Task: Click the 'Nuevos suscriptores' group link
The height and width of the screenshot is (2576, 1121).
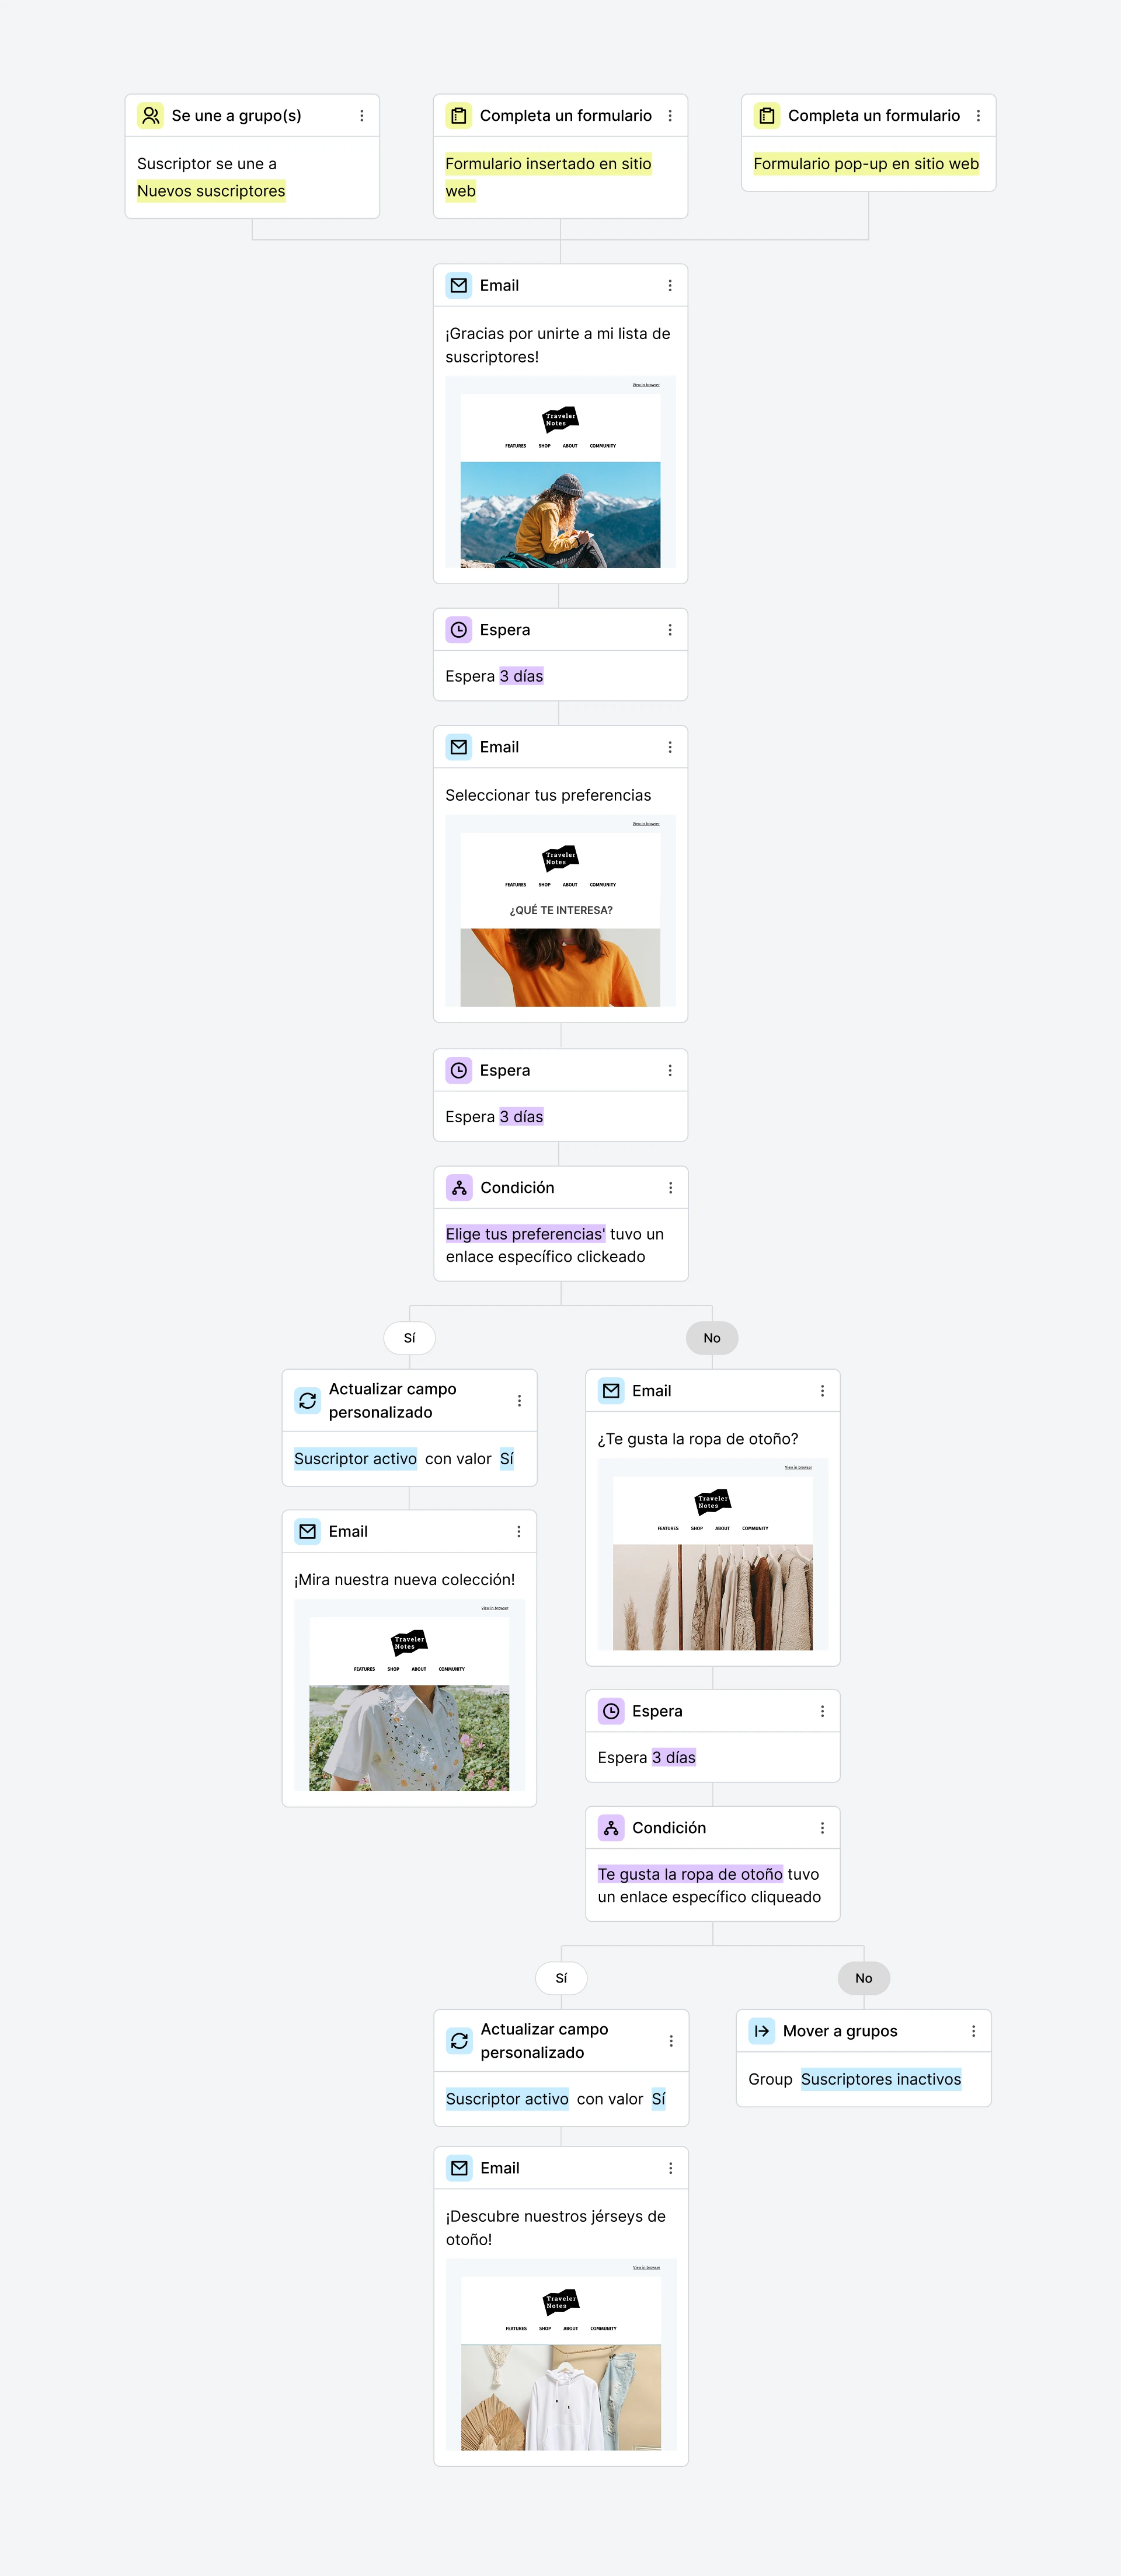Action: pyautogui.click(x=211, y=191)
